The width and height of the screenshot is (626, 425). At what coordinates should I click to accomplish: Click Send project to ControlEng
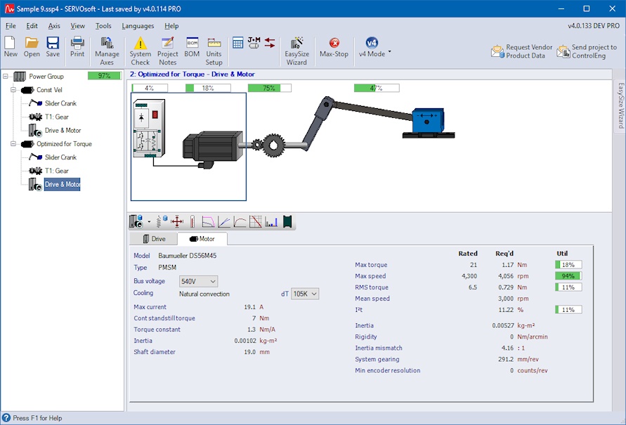pos(587,51)
